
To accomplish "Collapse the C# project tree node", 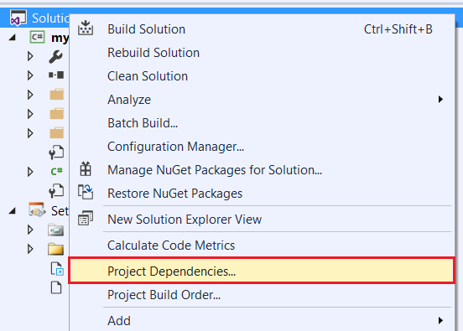I will click(x=12, y=38).
